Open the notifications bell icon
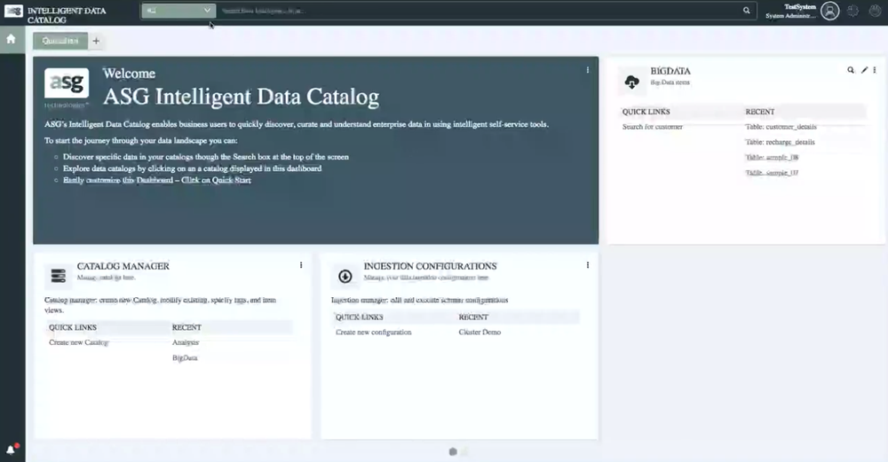Screen dimensions: 888x462 click(x=11, y=450)
